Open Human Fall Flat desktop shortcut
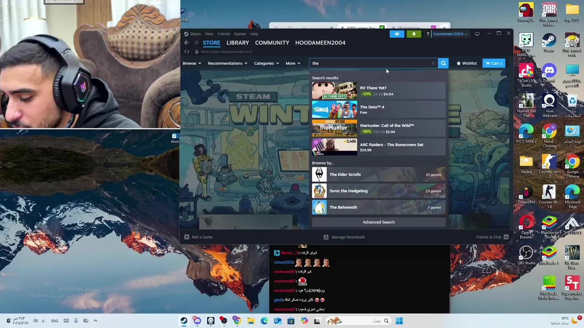This screenshot has width=584, height=328. pyautogui.click(x=526, y=106)
